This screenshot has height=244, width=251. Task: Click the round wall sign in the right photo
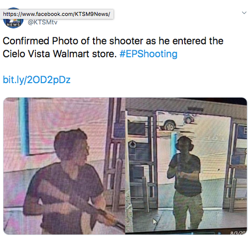132,144
